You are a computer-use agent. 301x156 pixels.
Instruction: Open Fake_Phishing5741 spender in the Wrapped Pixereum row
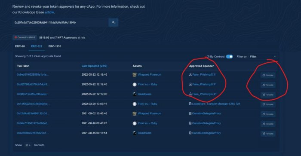tap(204, 74)
